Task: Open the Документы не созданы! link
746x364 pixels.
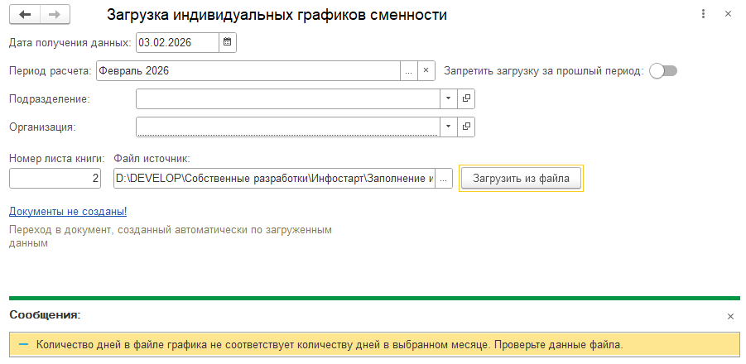Action: pos(68,211)
